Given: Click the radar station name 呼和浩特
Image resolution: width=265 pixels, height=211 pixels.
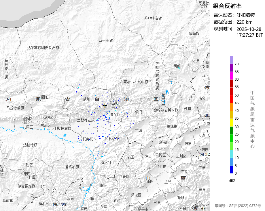Looking at the screenshot, I should click(x=246, y=15).
